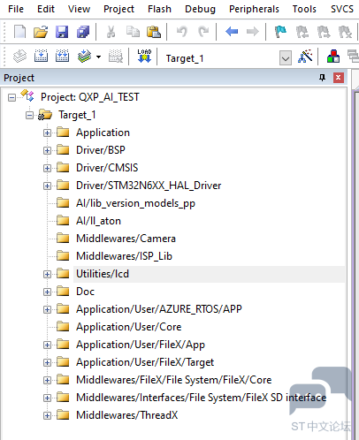Download to flash with the LOAD icon
Image resolution: width=359 pixels, height=440 pixels.
click(144, 56)
